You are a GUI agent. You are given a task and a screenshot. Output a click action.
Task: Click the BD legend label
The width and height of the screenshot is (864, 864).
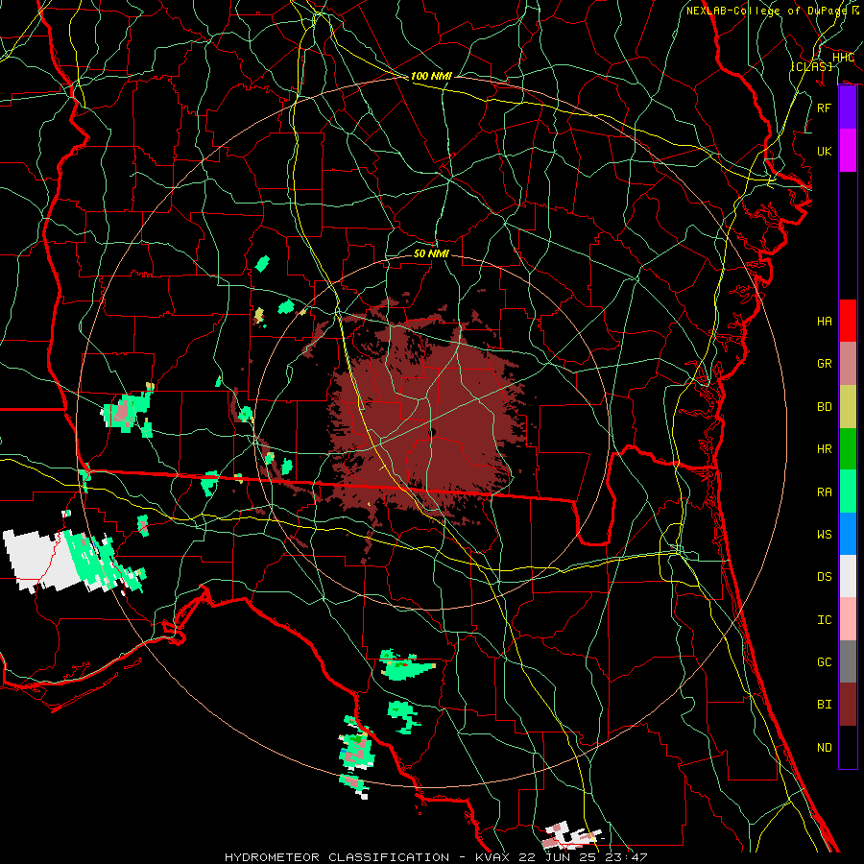(824, 407)
